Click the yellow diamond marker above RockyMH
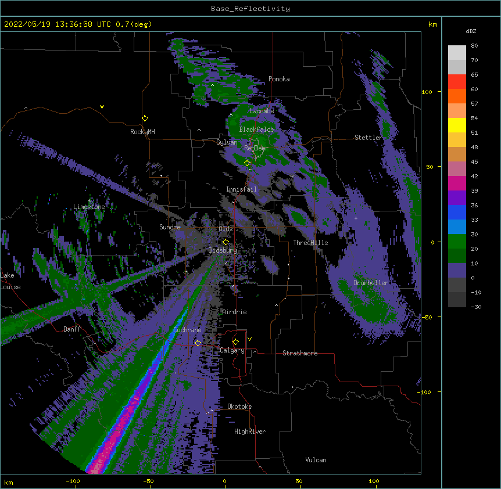 tap(145, 118)
